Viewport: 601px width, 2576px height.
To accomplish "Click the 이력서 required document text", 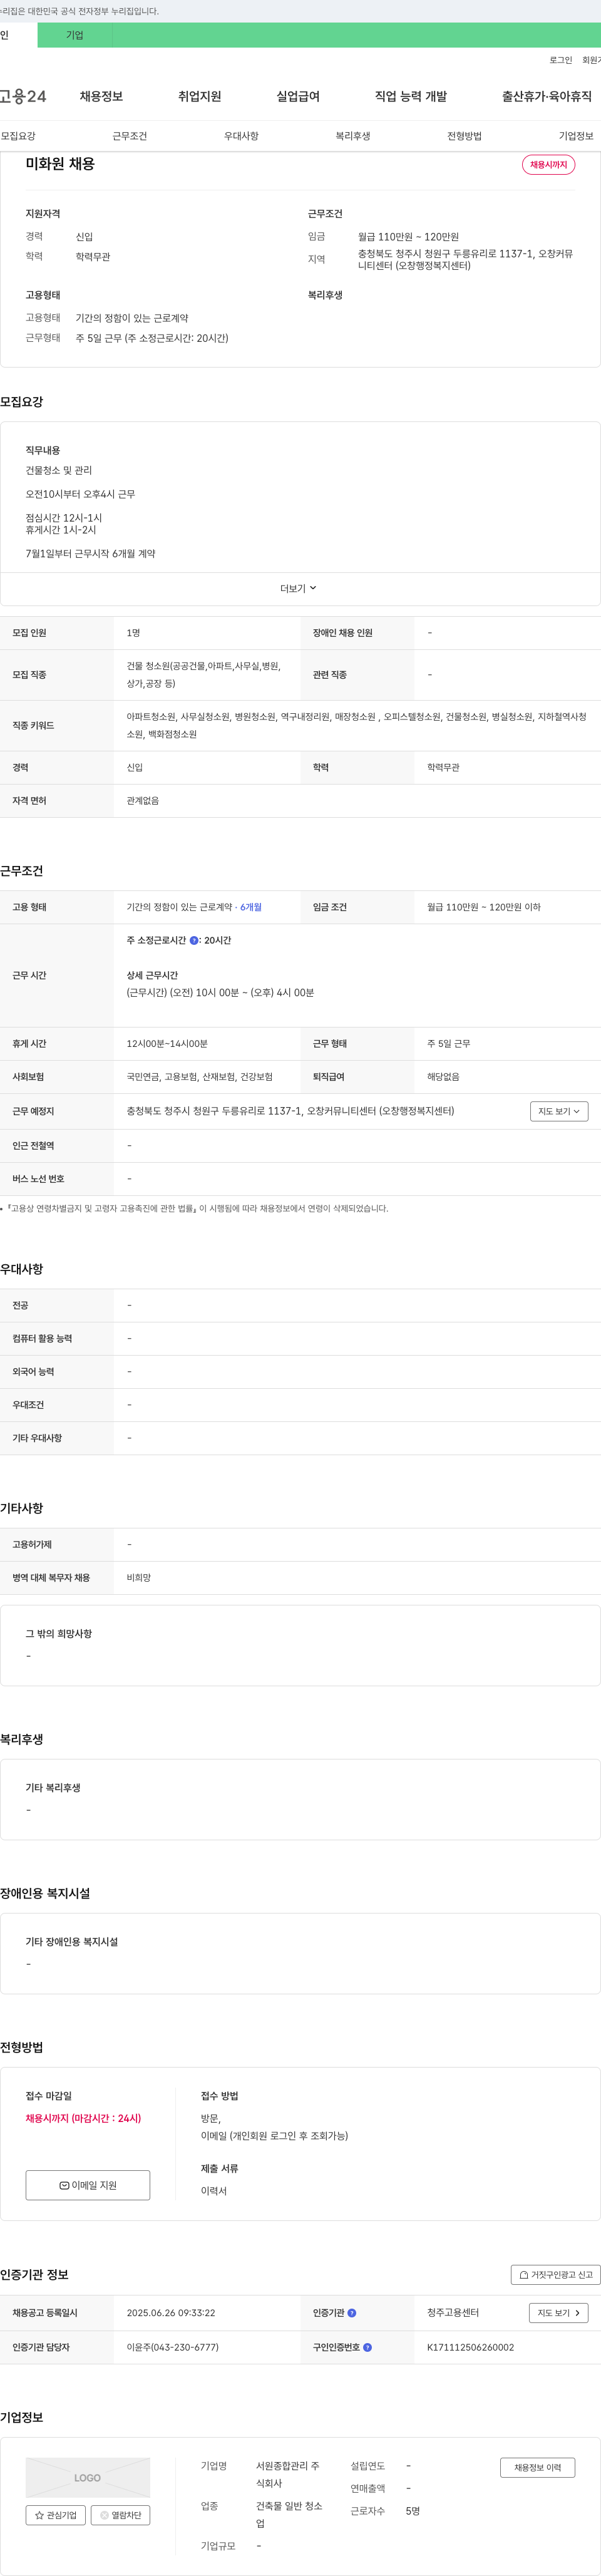I will tap(214, 2191).
